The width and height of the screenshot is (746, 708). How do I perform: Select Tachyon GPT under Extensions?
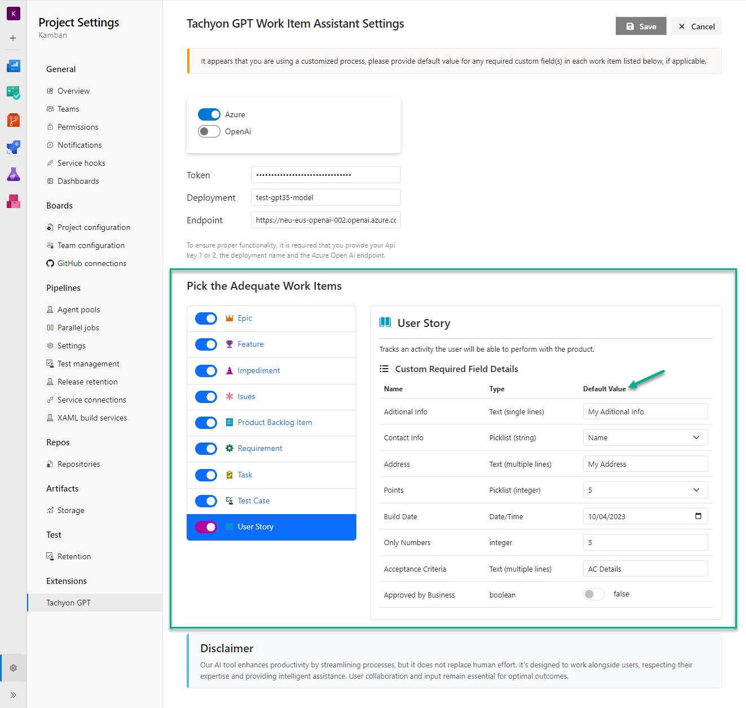point(68,602)
